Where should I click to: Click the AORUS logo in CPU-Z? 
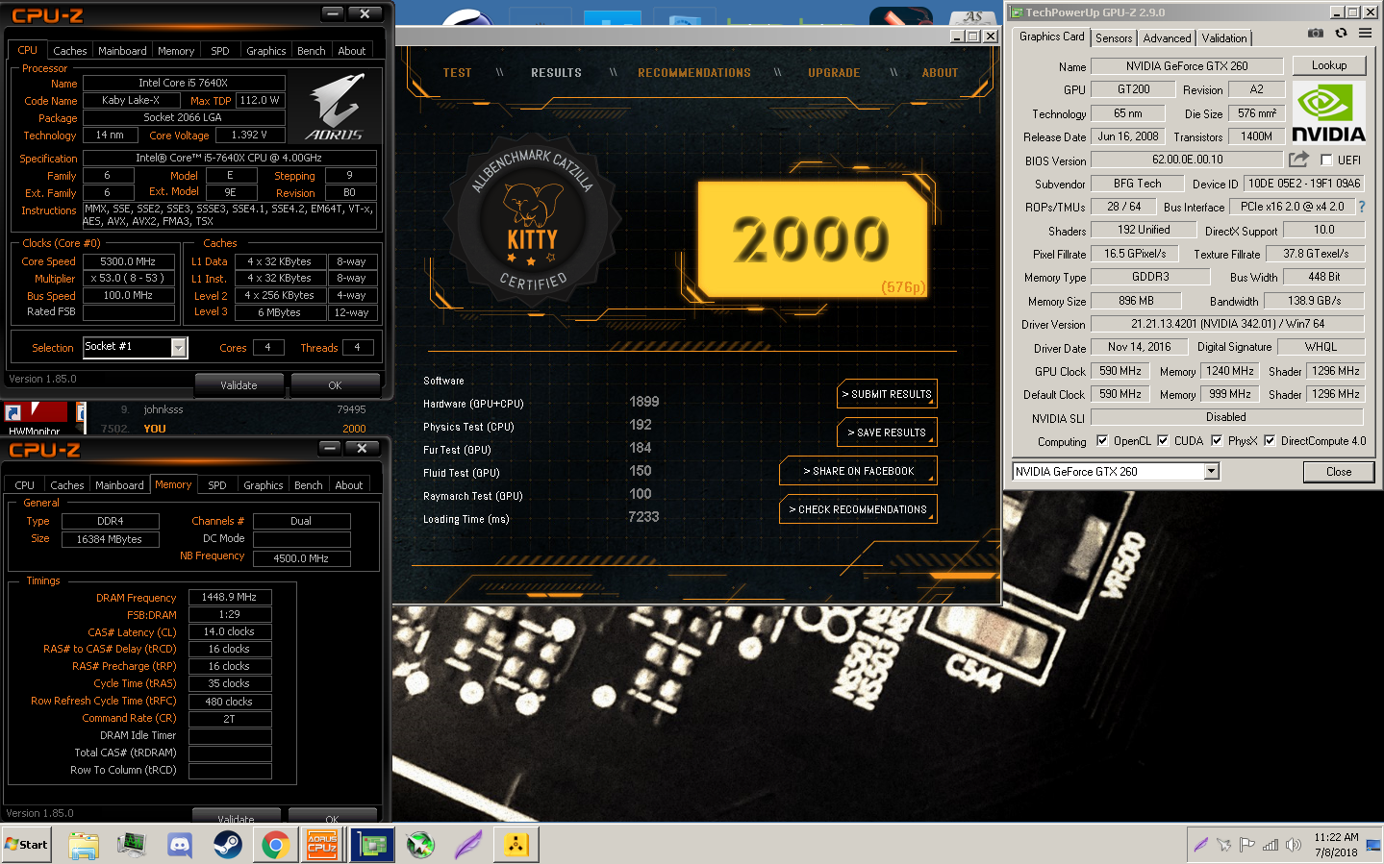pos(335,108)
